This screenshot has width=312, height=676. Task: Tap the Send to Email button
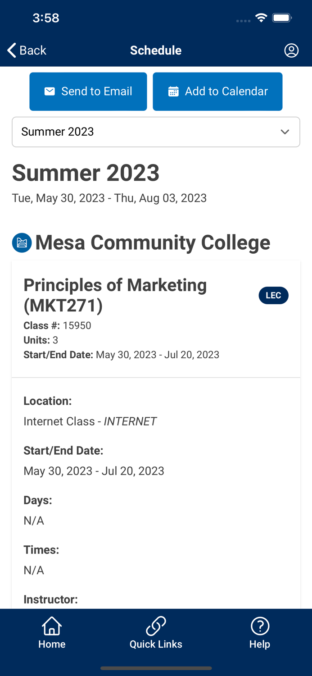[88, 91]
